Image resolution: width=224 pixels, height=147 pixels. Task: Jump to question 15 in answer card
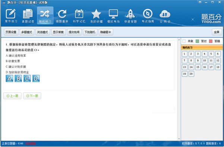coord(198,67)
